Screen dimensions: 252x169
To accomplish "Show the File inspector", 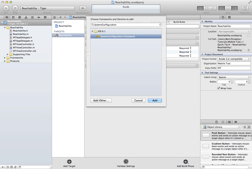I will [223, 17].
